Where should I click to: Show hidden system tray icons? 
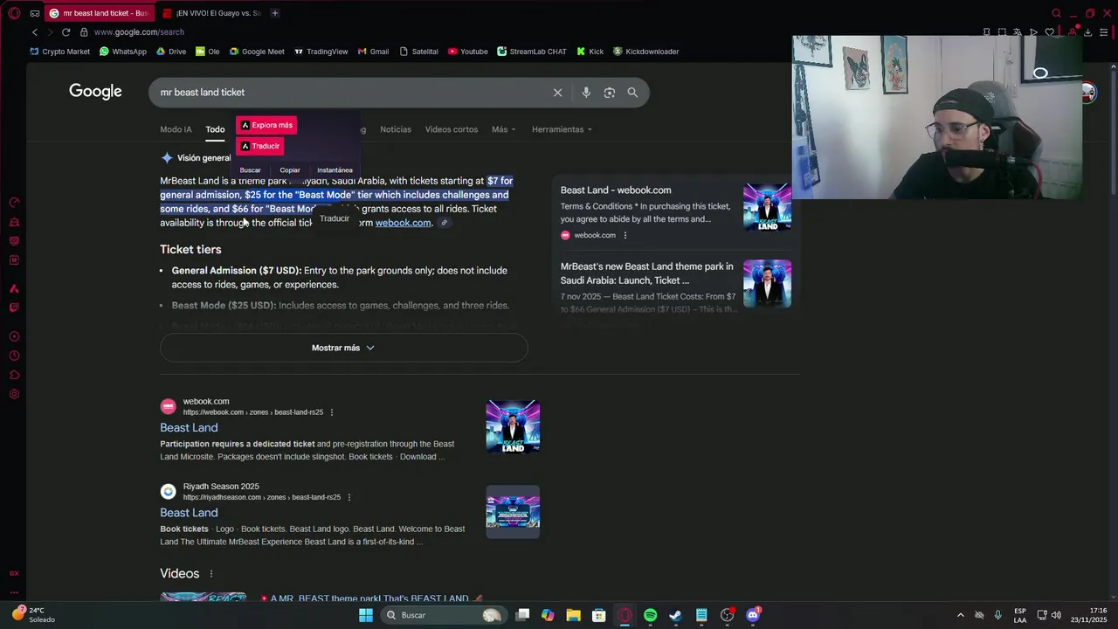pyautogui.click(x=960, y=615)
